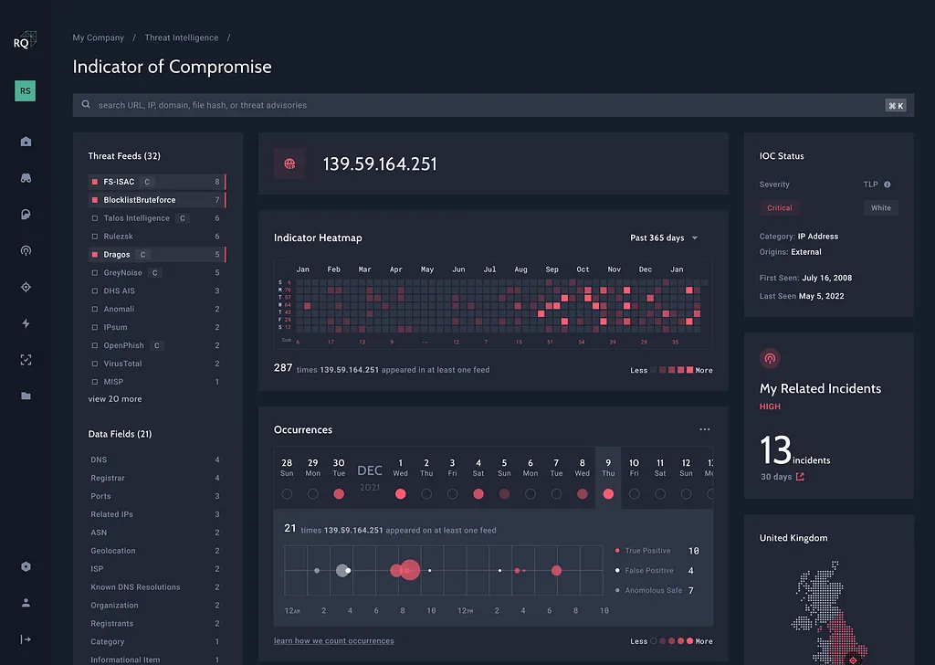This screenshot has width=935, height=665.
Task: Open learn how we count occurrences
Action: [x=334, y=640]
